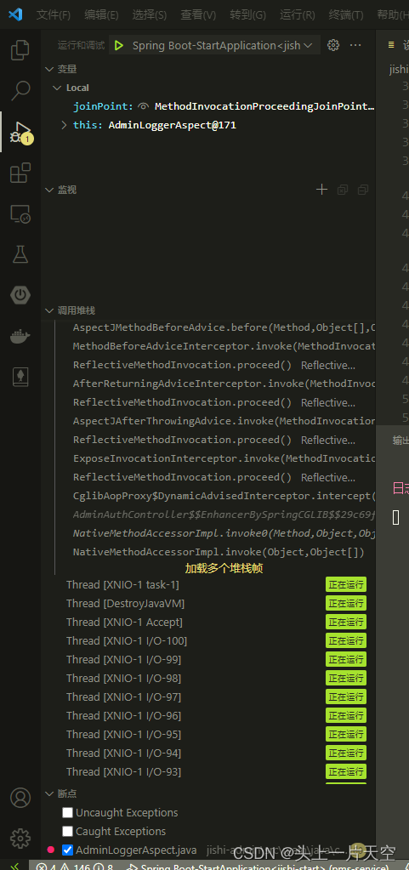Image resolution: width=409 pixels, height=870 pixels.
Task: Open the Manage gear icon
Action: coord(20,838)
